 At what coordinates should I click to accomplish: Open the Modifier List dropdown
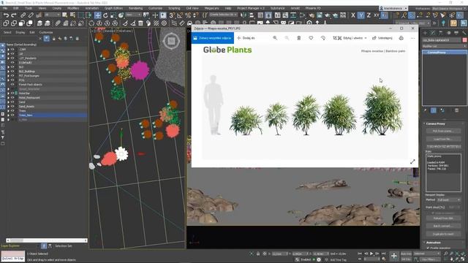tap(445, 46)
